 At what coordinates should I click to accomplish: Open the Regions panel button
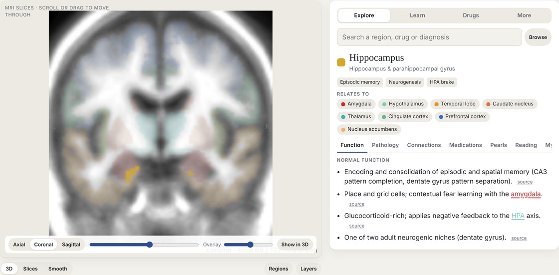(x=279, y=269)
